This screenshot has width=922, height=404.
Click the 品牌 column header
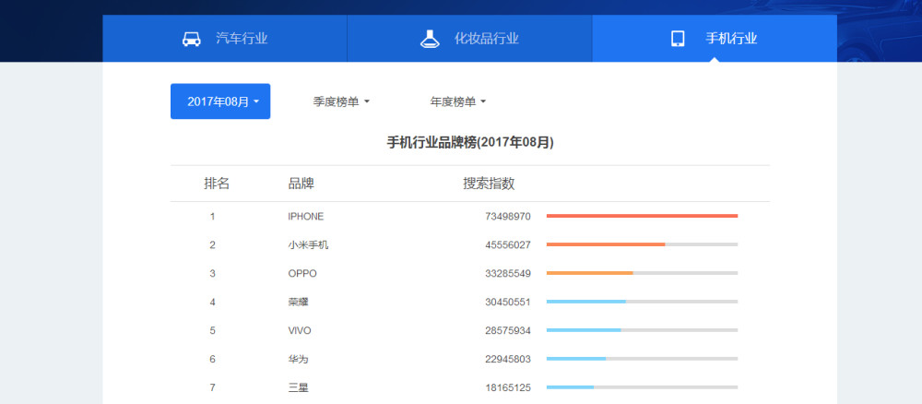coord(301,184)
